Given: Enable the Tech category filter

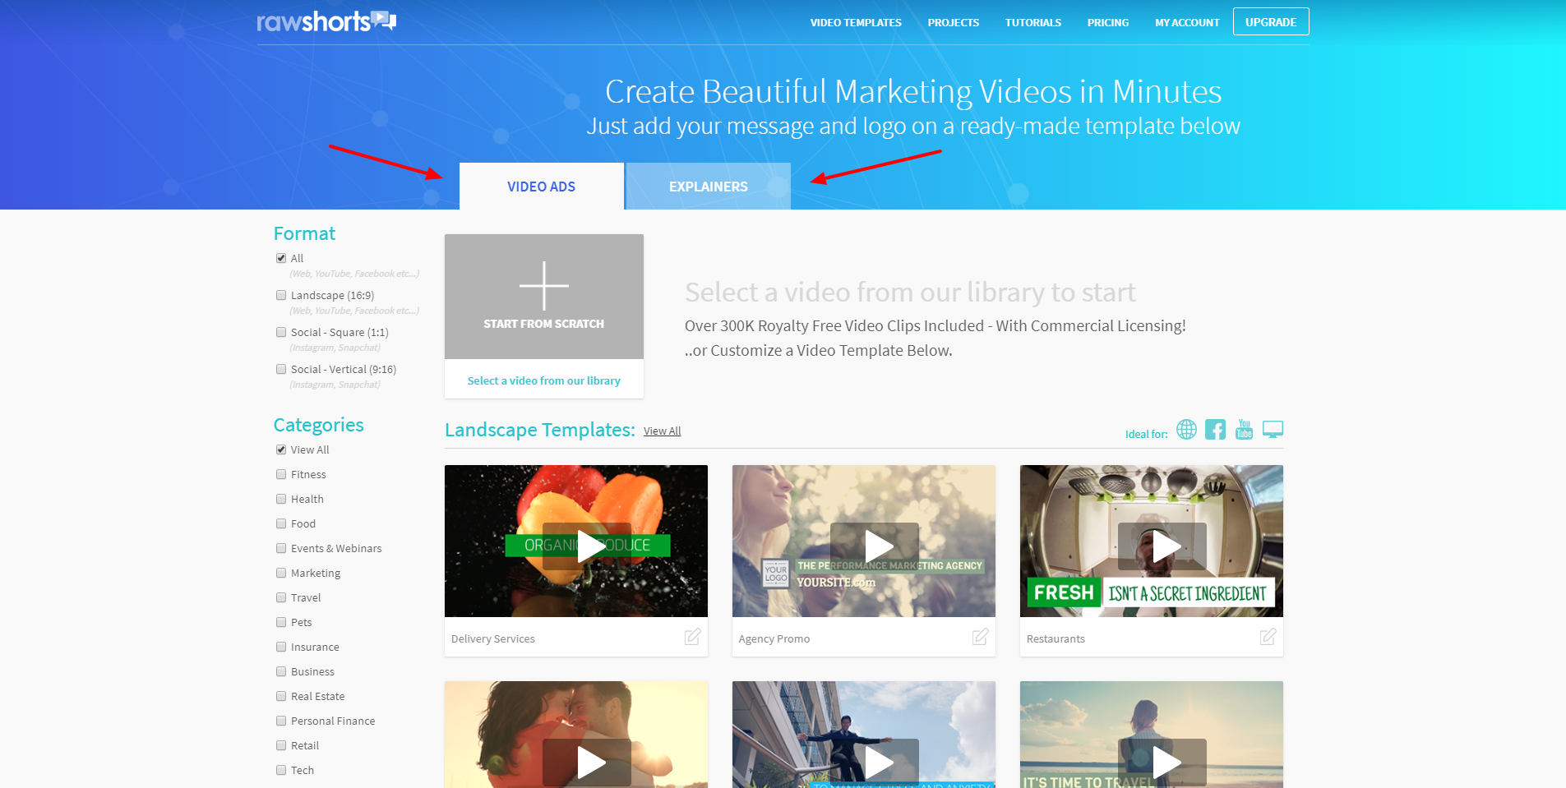Looking at the screenshot, I should coord(281,770).
